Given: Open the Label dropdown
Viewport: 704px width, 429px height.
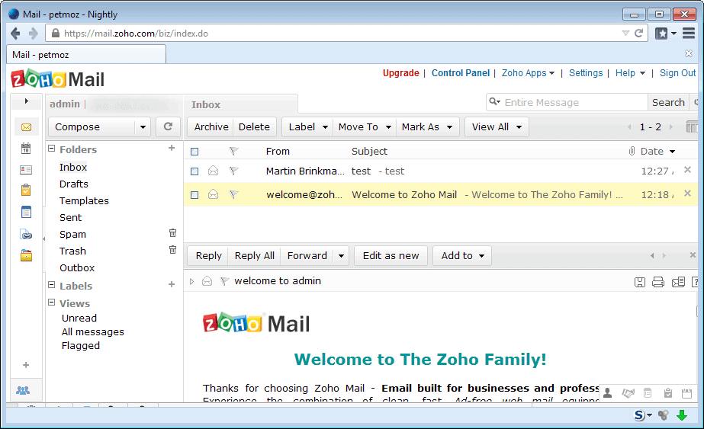Looking at the screenshot, I should [x=307, y=127].
